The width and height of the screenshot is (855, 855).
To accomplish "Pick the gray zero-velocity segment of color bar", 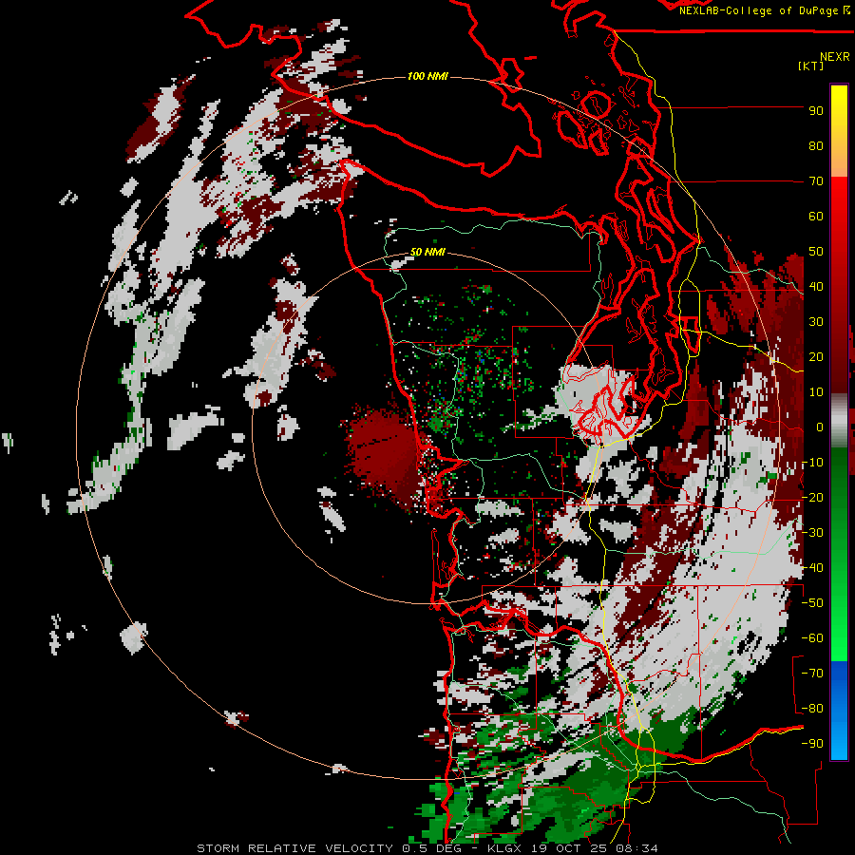I will pos(839,421).
